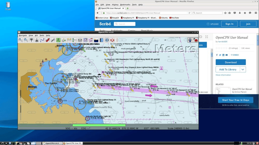Toggle chart text display icon

tap(58, 40)
